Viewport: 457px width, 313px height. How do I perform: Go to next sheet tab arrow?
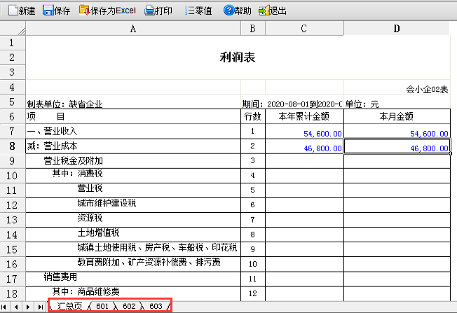28,307
